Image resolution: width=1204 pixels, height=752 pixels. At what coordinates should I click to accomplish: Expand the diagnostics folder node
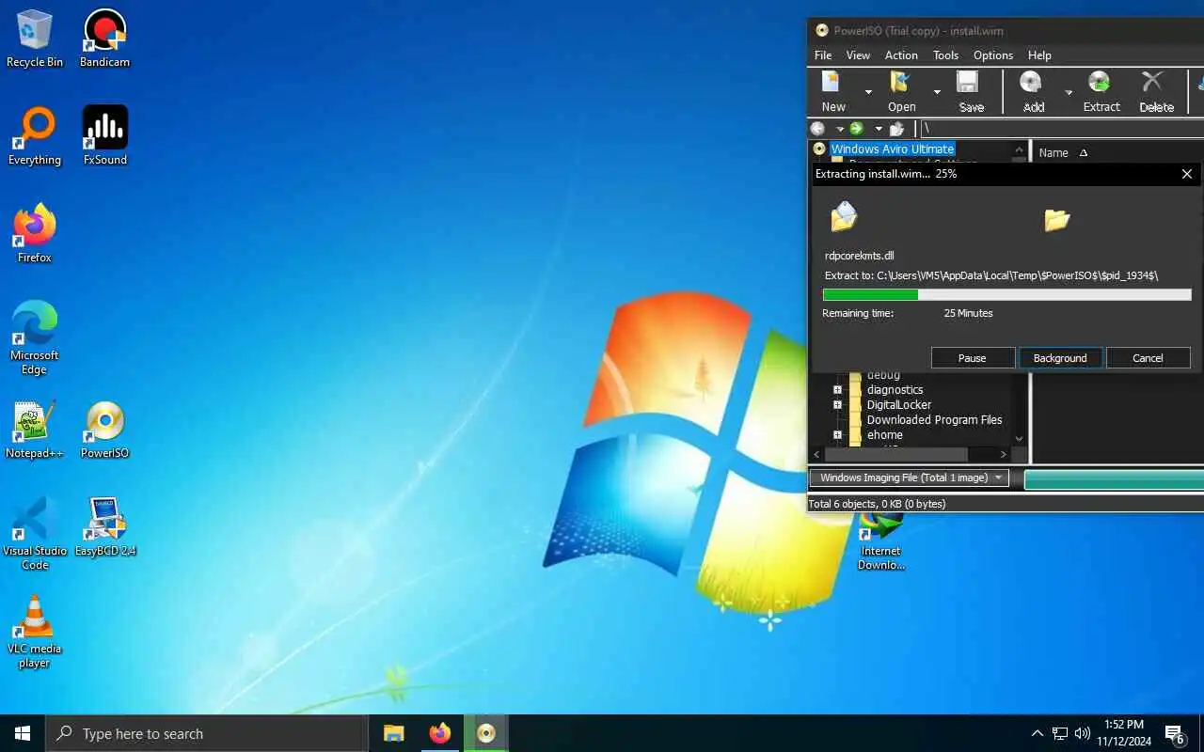pyautogui.click(x=837, y=389)
